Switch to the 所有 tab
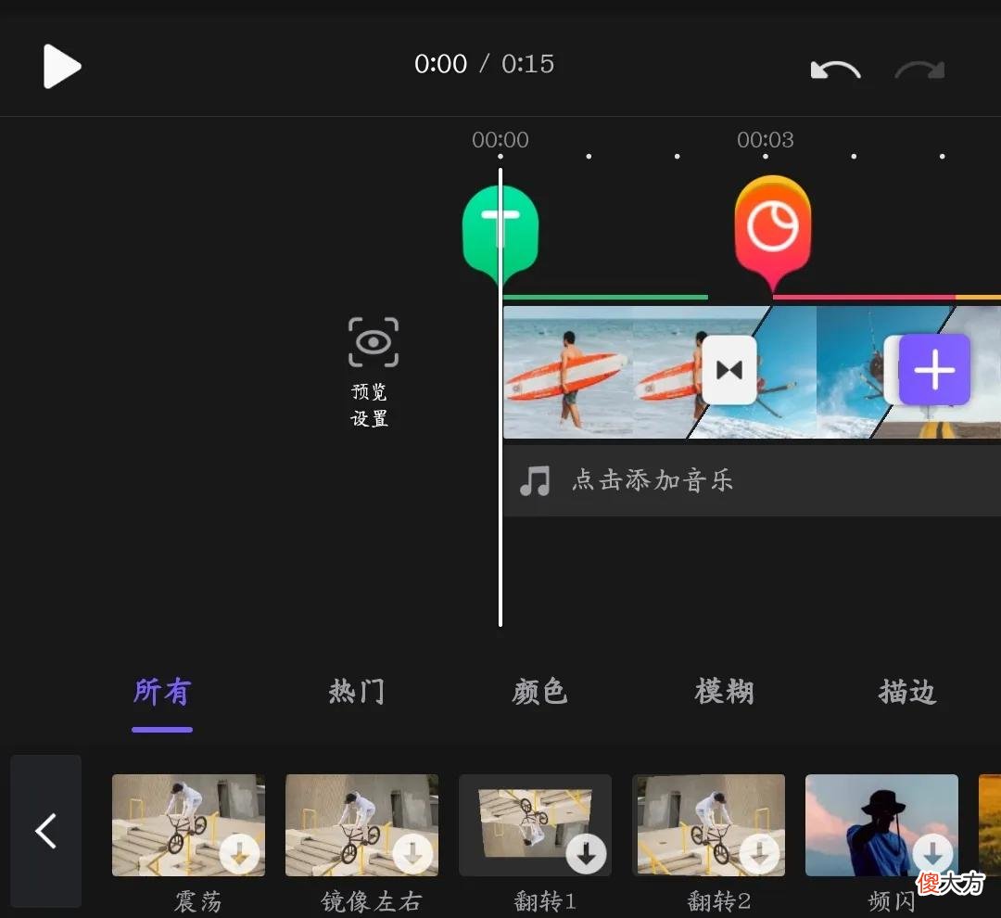Image resolution: width=1001 pixels, height=918 pixels. pyautogui.click(x=162, y=692)
